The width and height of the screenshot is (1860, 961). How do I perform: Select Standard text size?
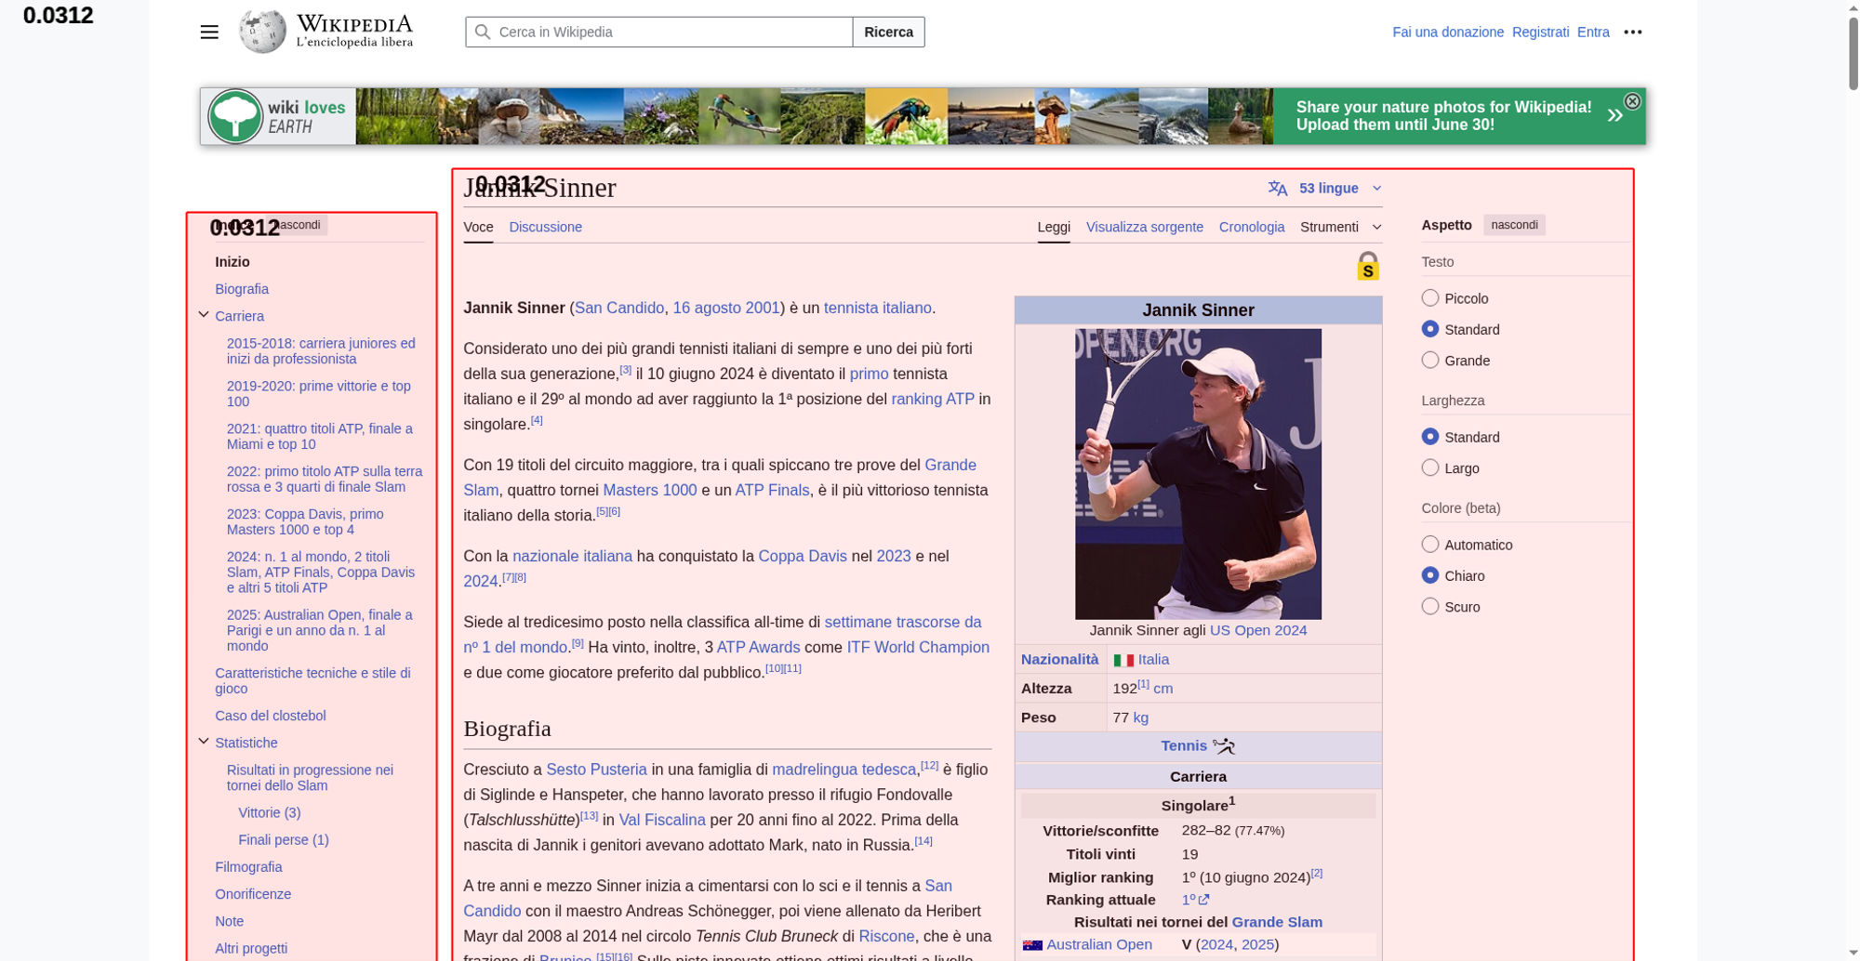[x=1430, y=329]
